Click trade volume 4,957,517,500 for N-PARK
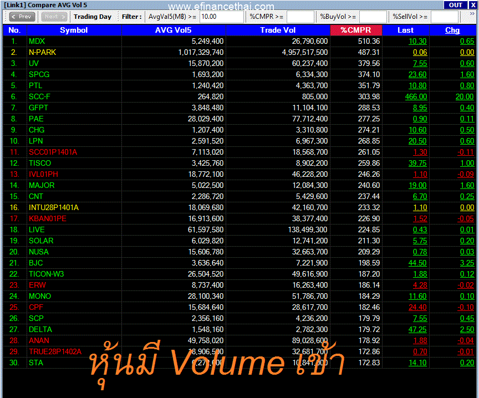Image resolution: width=479 pixels, height=398 pixels. (x=305, y=52)
